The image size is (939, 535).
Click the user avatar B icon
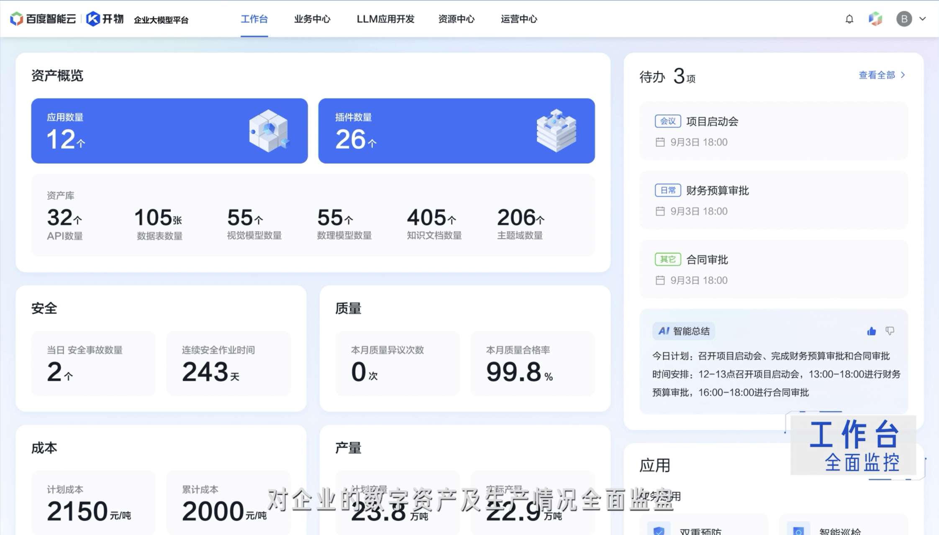click(x=904, y=19)
